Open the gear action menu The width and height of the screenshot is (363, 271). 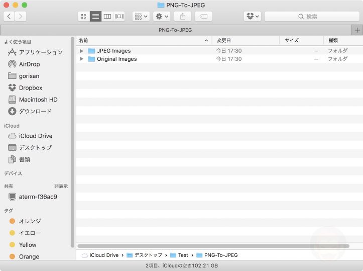click(162, 17)
